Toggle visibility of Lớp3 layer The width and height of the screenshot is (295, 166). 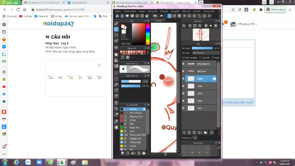pos(183,93)
